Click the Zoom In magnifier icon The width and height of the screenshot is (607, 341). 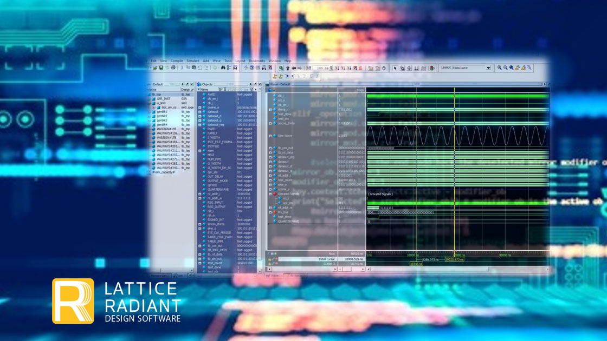[x=499, y=68]
